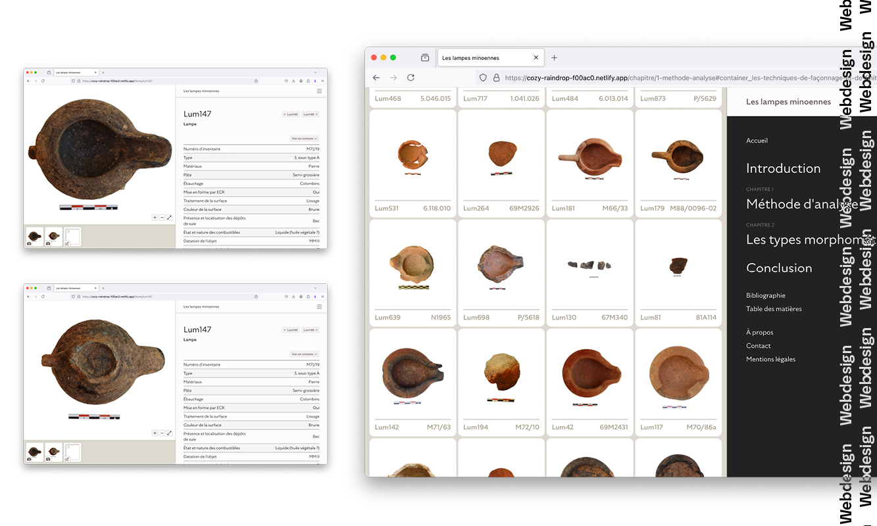Click the padlock site-info icon in large window
Viewport: 877px width, 526px height.
[496, 78]
